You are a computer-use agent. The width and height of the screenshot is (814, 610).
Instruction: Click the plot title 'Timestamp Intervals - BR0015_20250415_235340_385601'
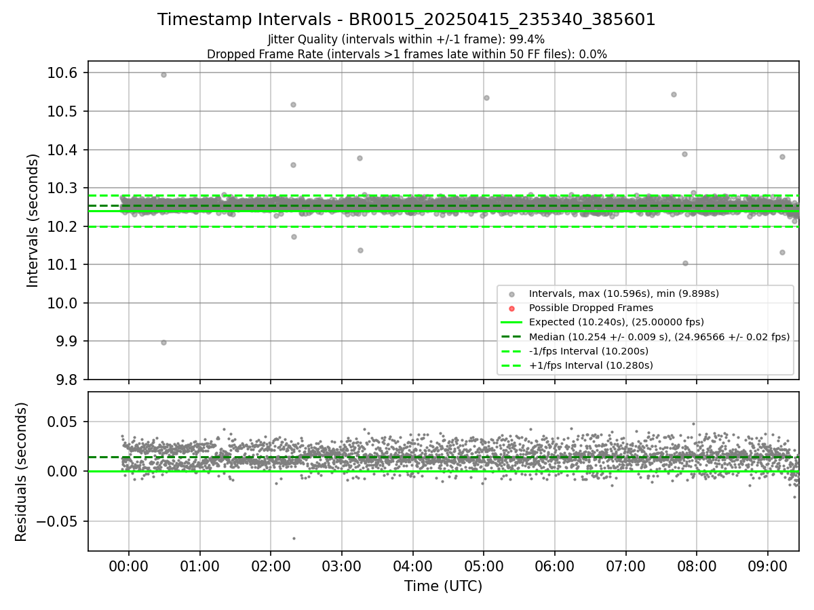tap(406, 20)
